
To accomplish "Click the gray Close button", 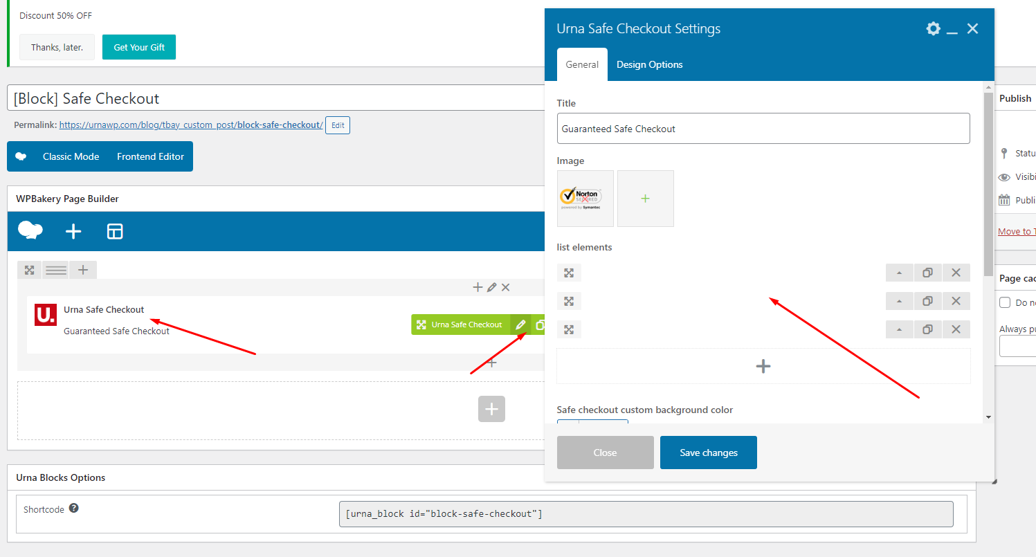I will pos(605,453).
